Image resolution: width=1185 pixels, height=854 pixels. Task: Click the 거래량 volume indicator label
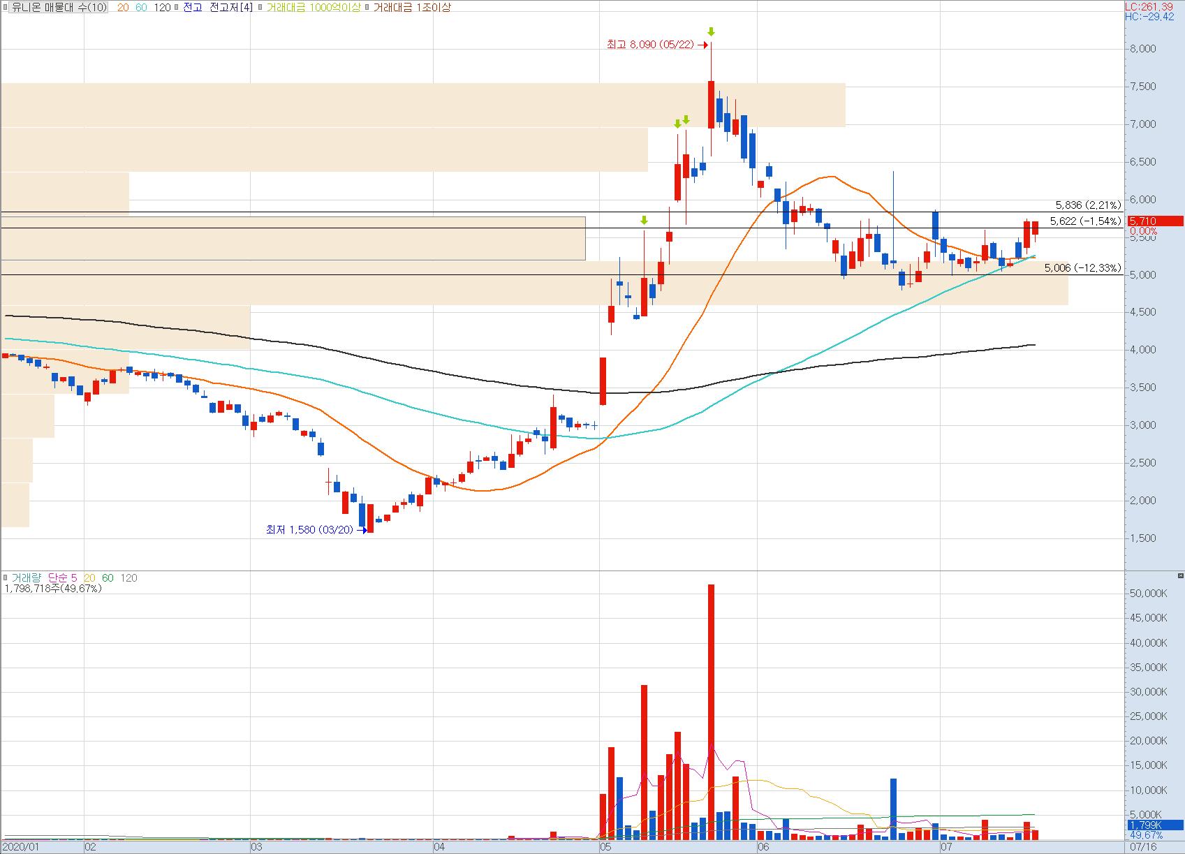click(x=26, y=577)
